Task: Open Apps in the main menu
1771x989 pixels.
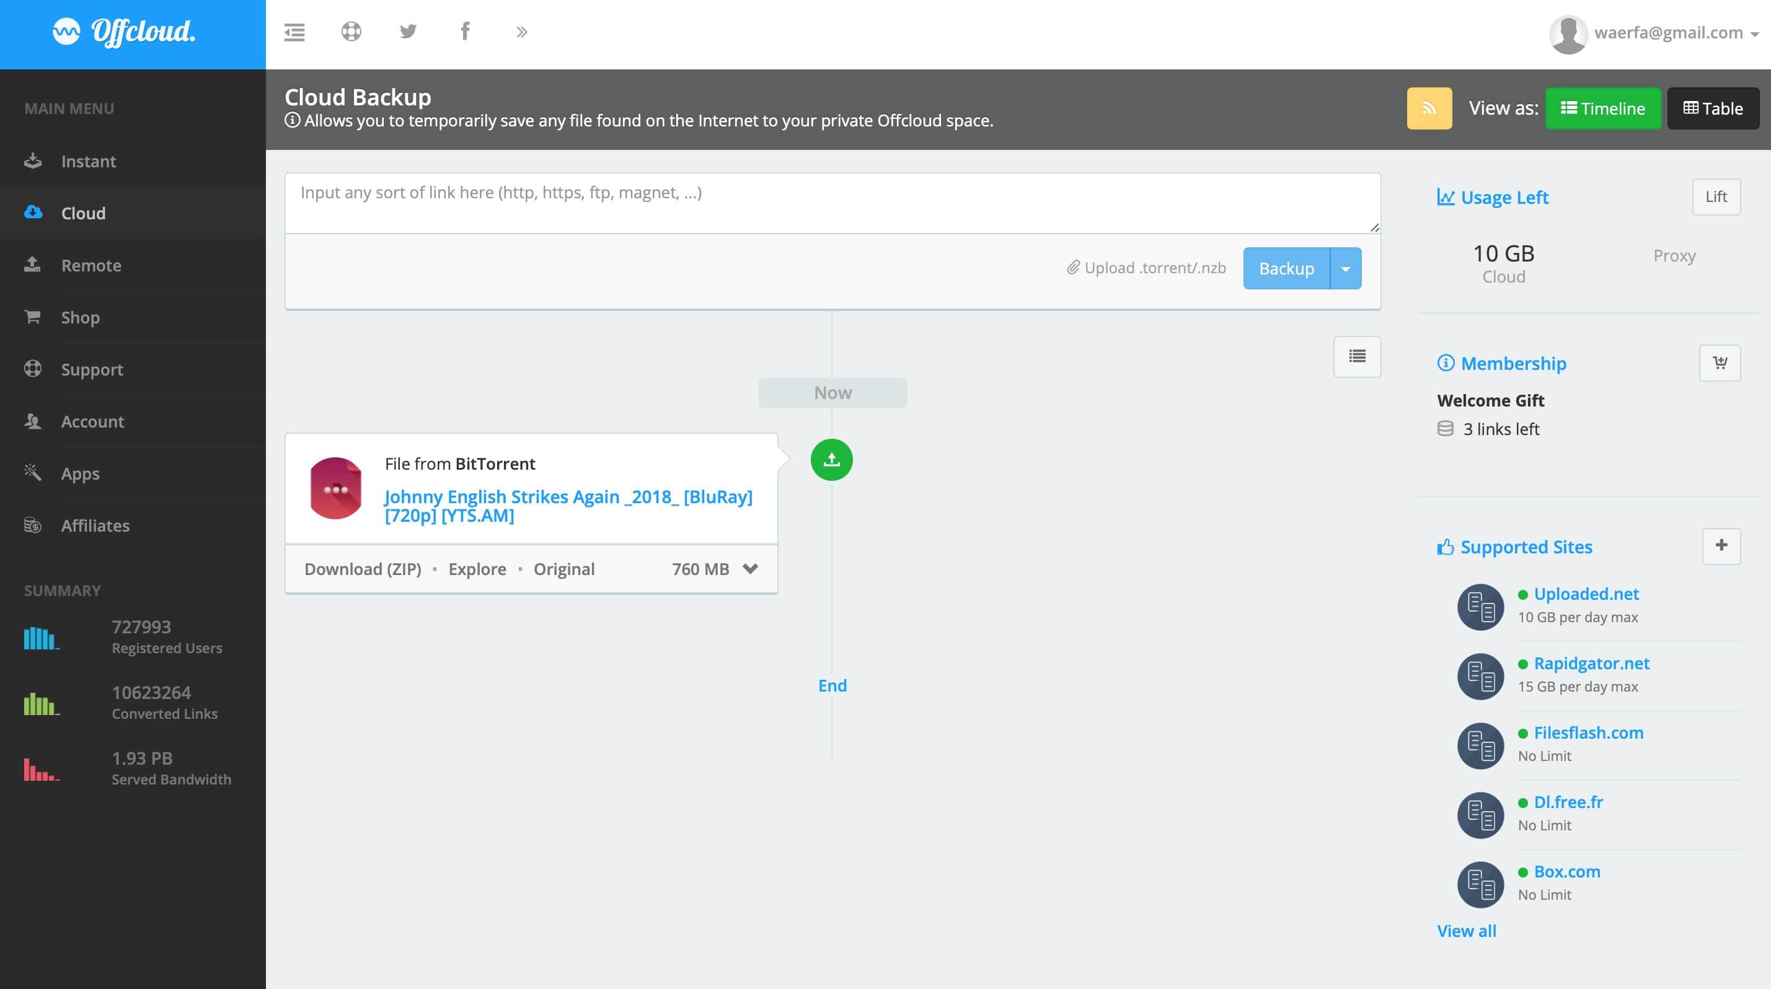Action: 133,473
